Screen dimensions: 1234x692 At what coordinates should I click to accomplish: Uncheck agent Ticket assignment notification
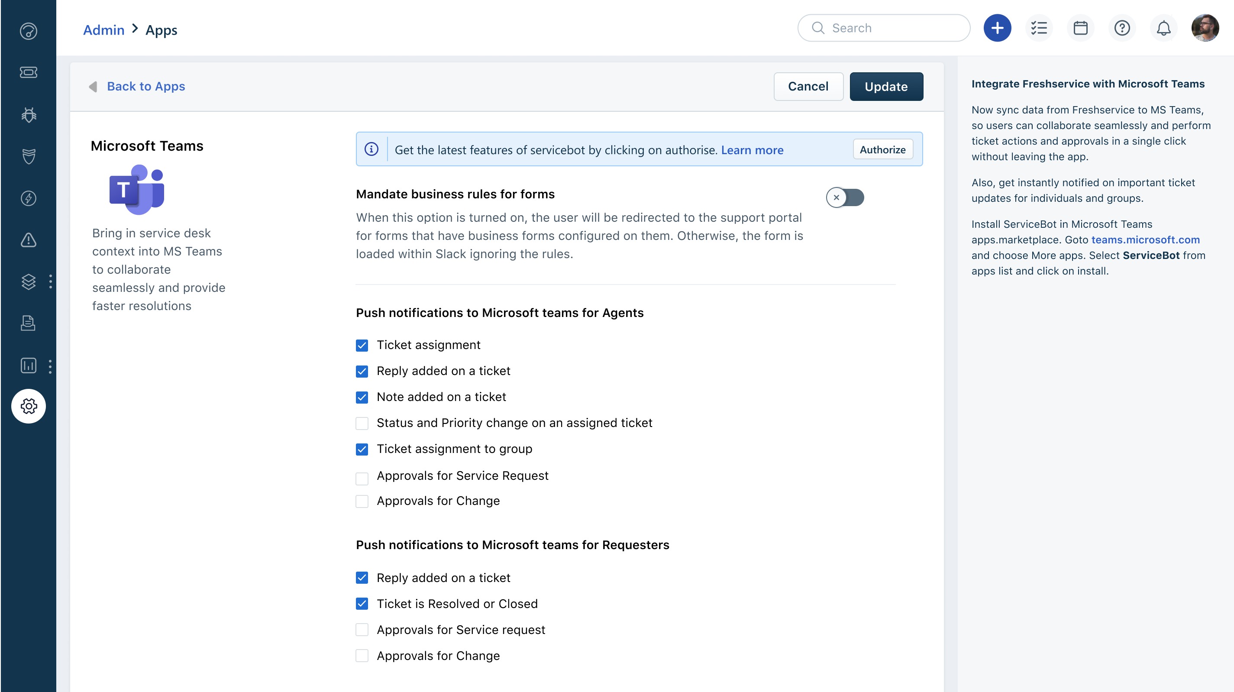[362, 346]
